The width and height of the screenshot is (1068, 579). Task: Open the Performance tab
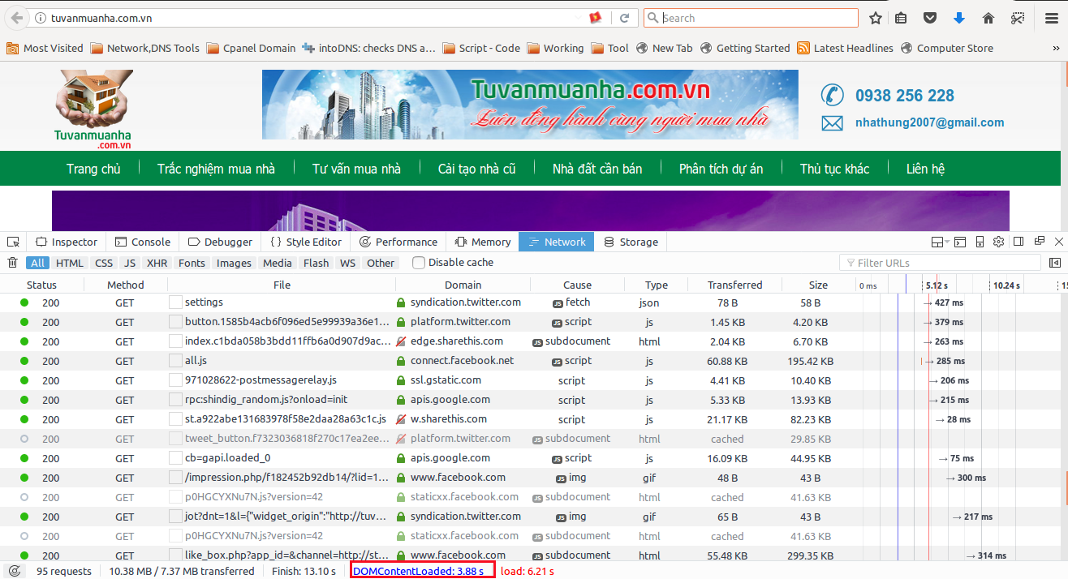398,242
